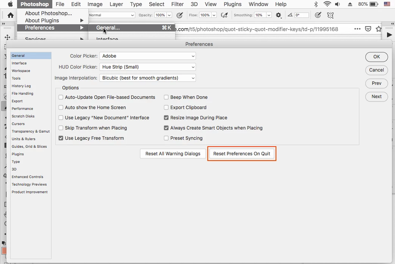This screenshot has width=395, height=264.
Task: Open Smoothing slider dropdown arrow
Action: pyautogui.click(x=269, y=15)
